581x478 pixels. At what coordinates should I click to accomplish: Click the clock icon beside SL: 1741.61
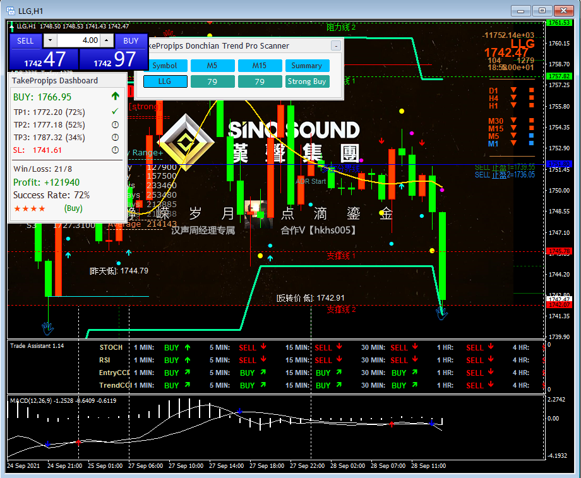click(115, 150)
